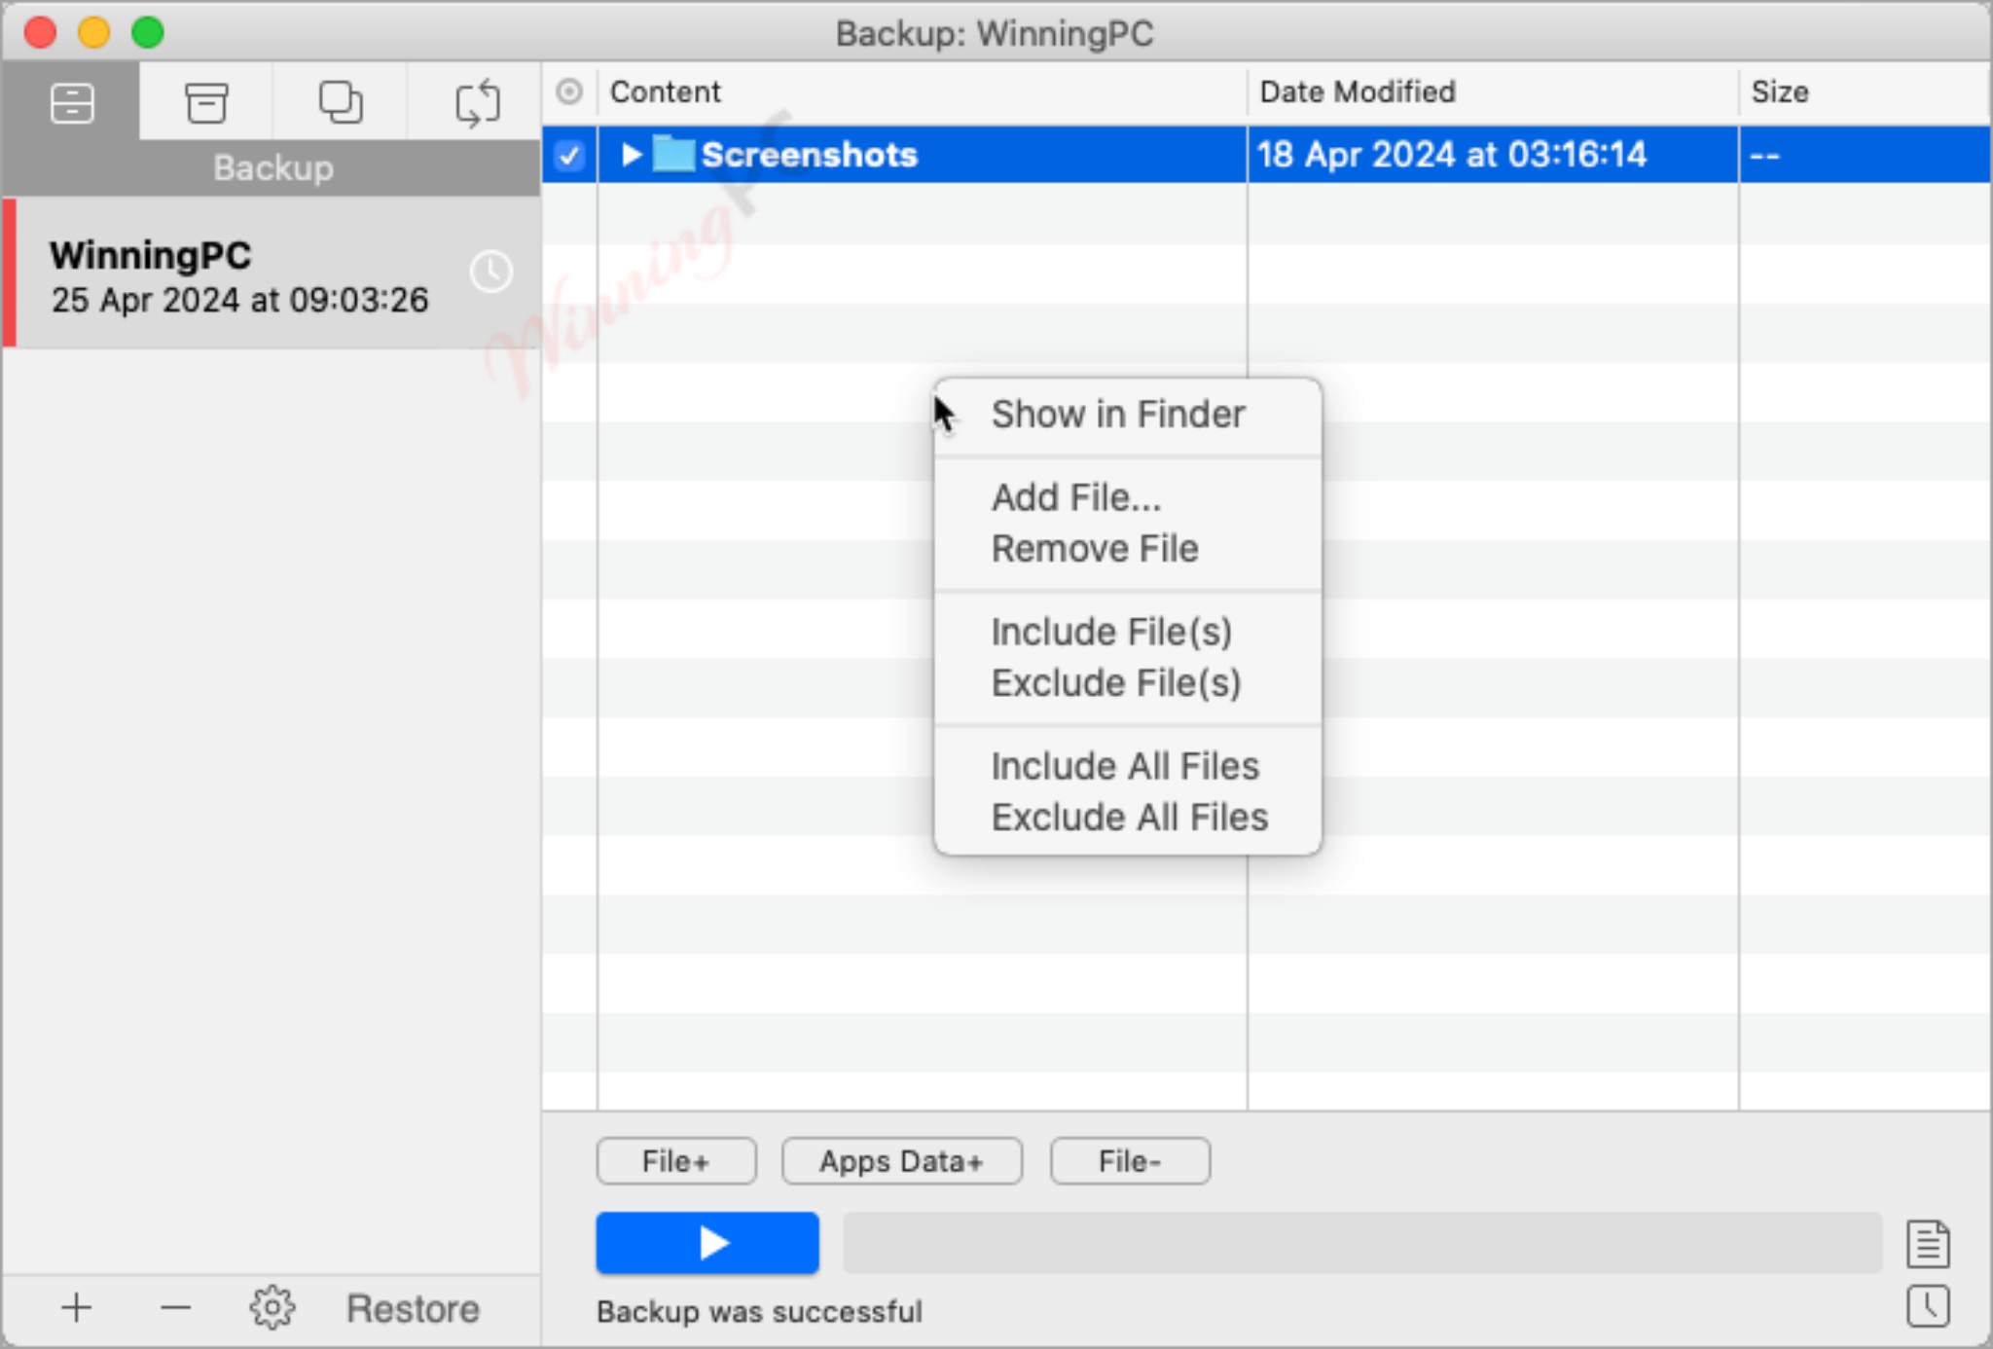
Task: Click the Restore button
Action: coord(413,1309)
